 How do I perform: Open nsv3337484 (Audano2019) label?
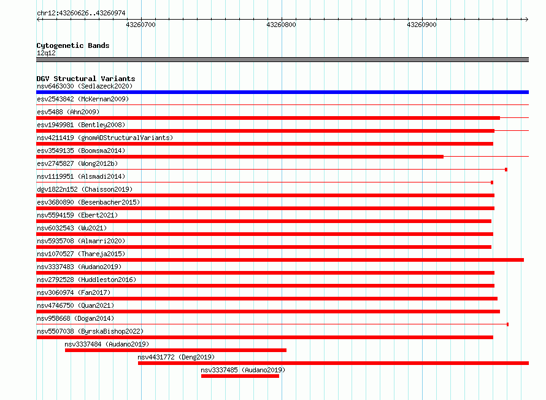pos(107,344)
